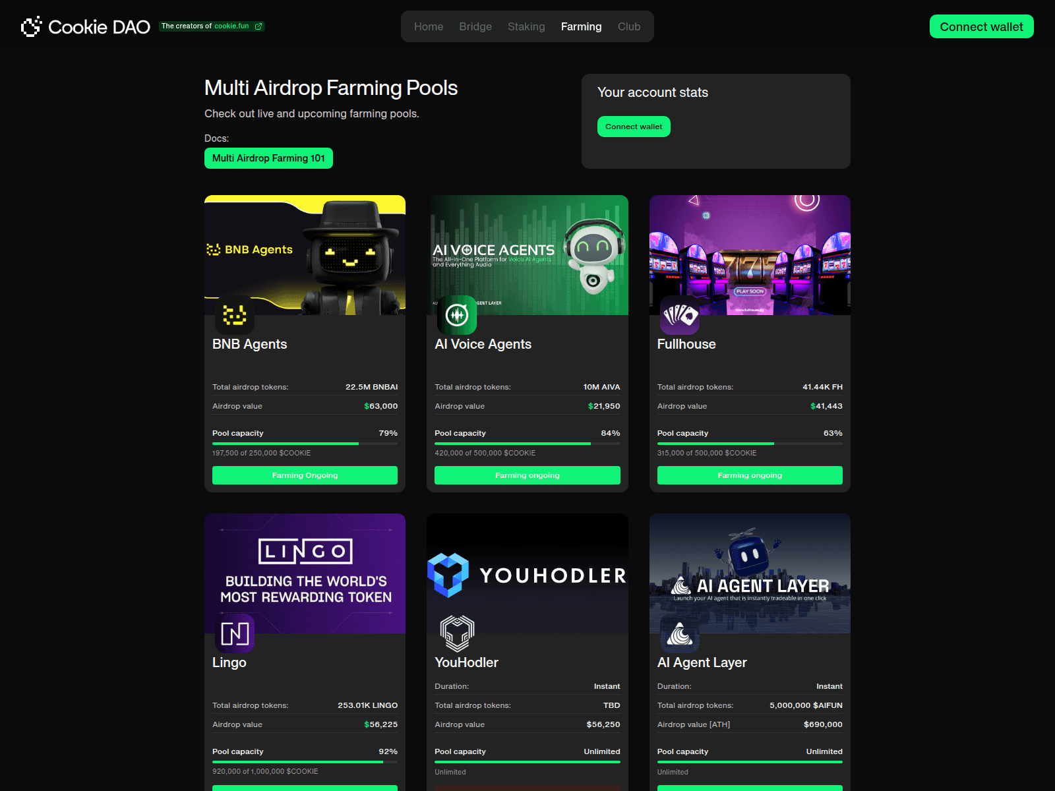Select the Home navigation item
The width and height of the screenshot is (1055, 791).
428,26
